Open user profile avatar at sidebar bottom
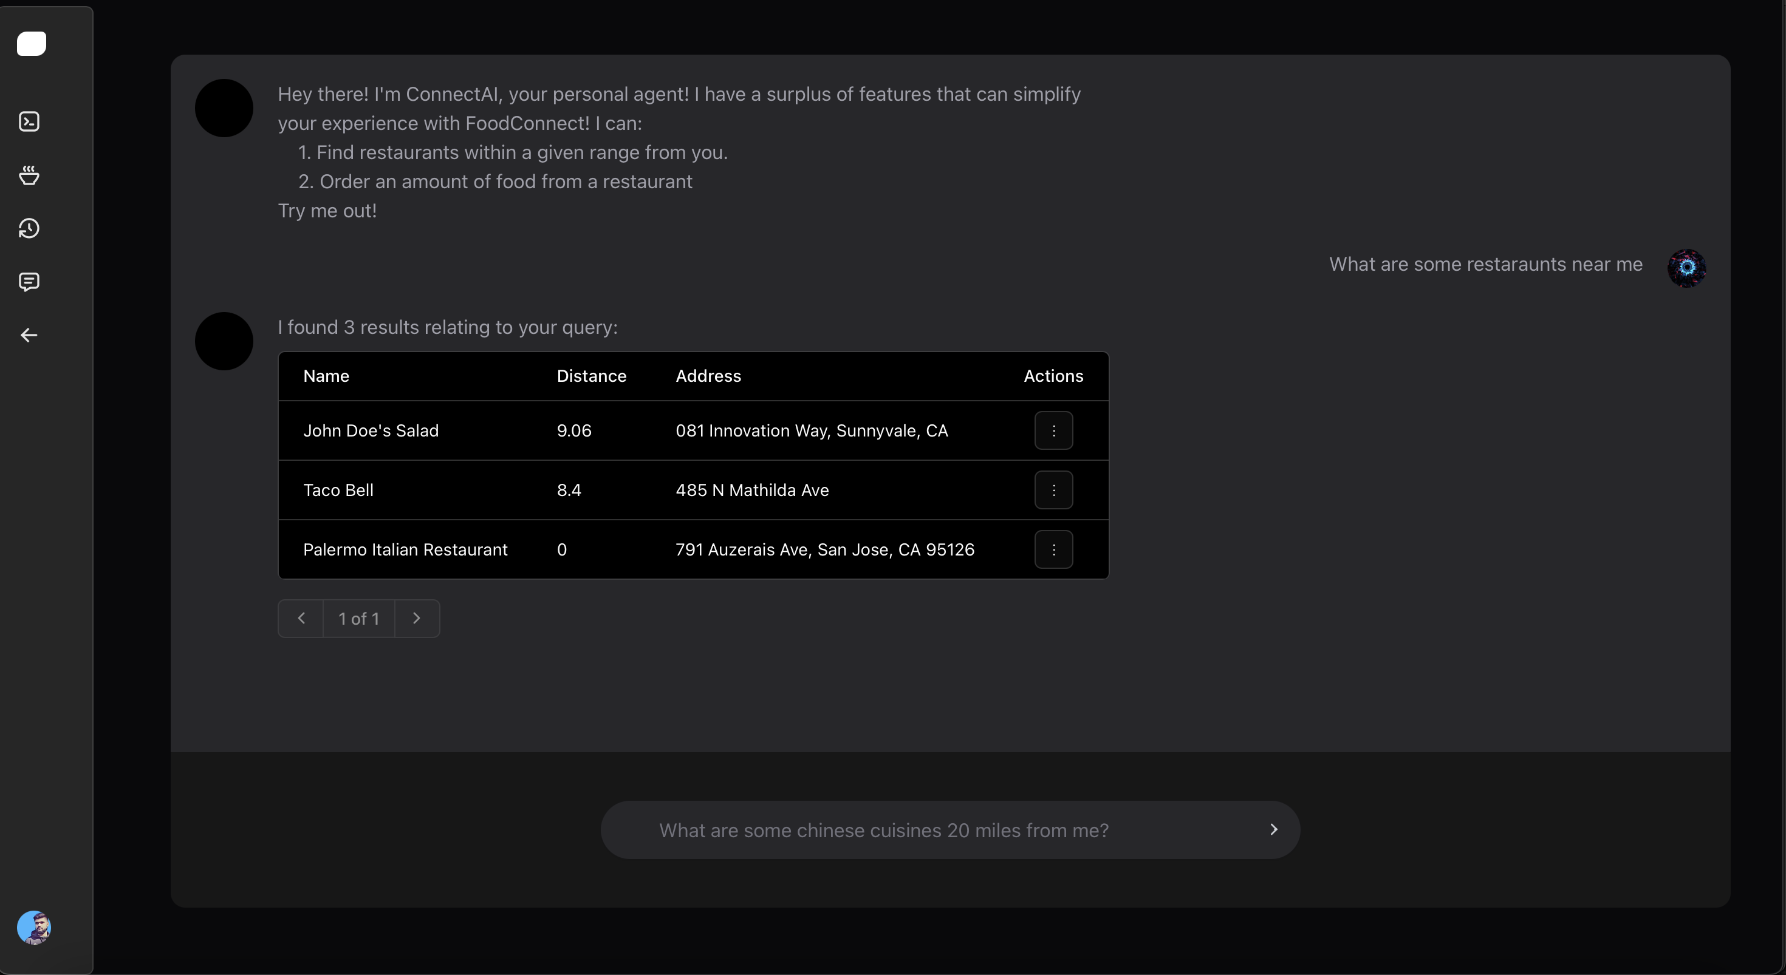Image resolution: width=1786 pixels, height=975 pixels. point(34,927)
